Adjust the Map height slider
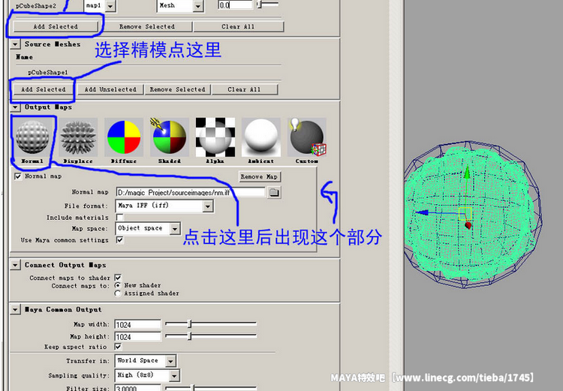The image size is (563, 391). point(190,336)
